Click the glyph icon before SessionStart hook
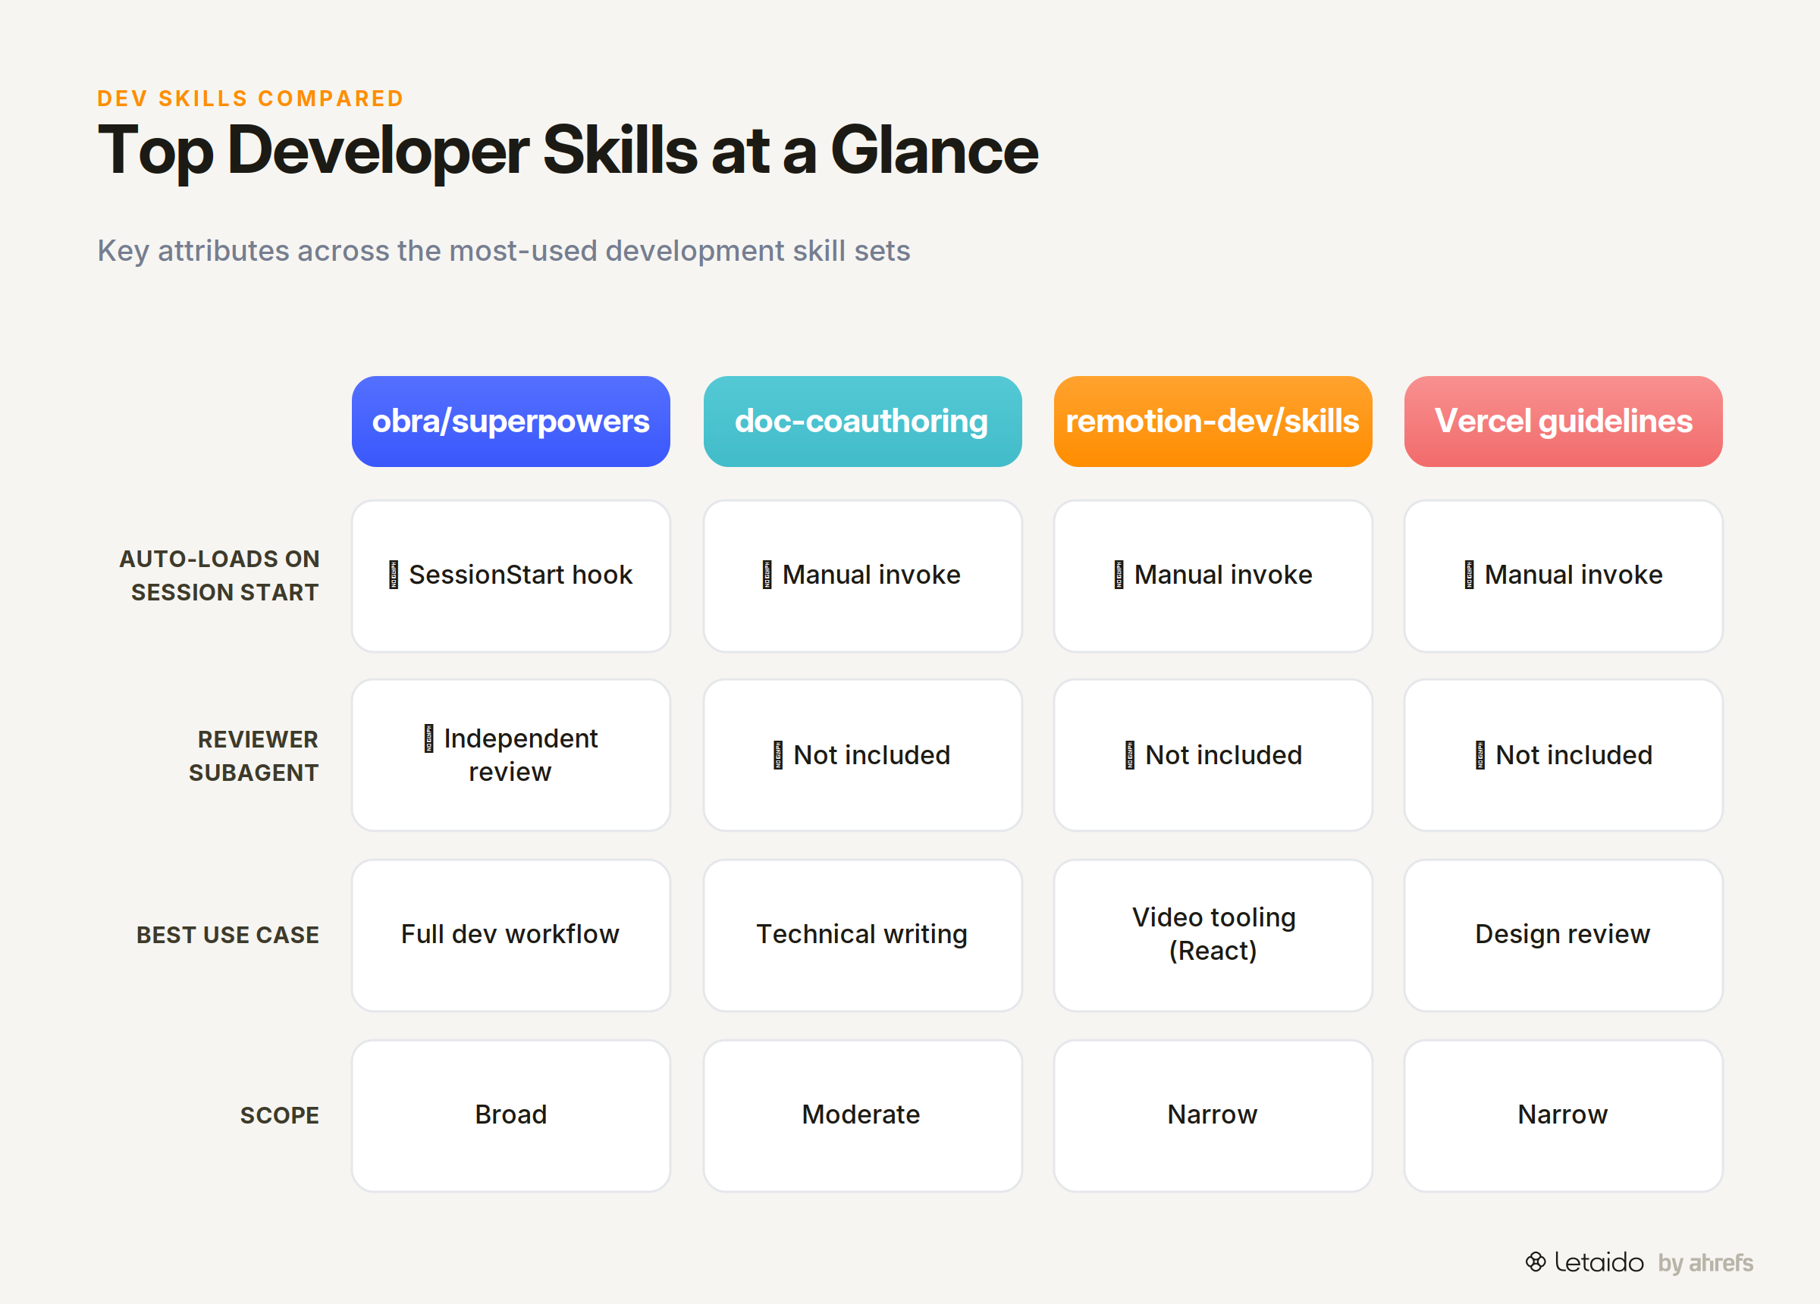Screen dimensions: 1820x1304 394,575
